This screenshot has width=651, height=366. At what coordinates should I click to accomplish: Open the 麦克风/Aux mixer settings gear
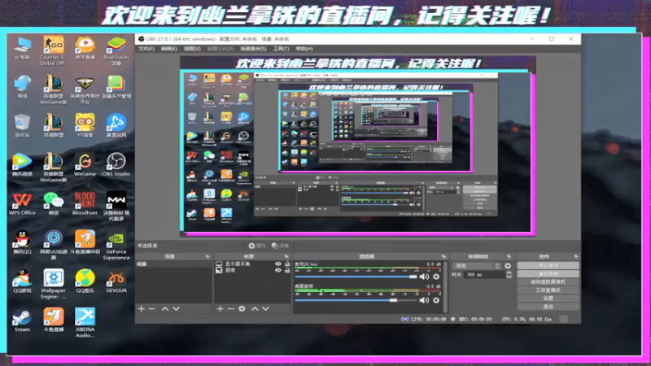coord(436,277)
